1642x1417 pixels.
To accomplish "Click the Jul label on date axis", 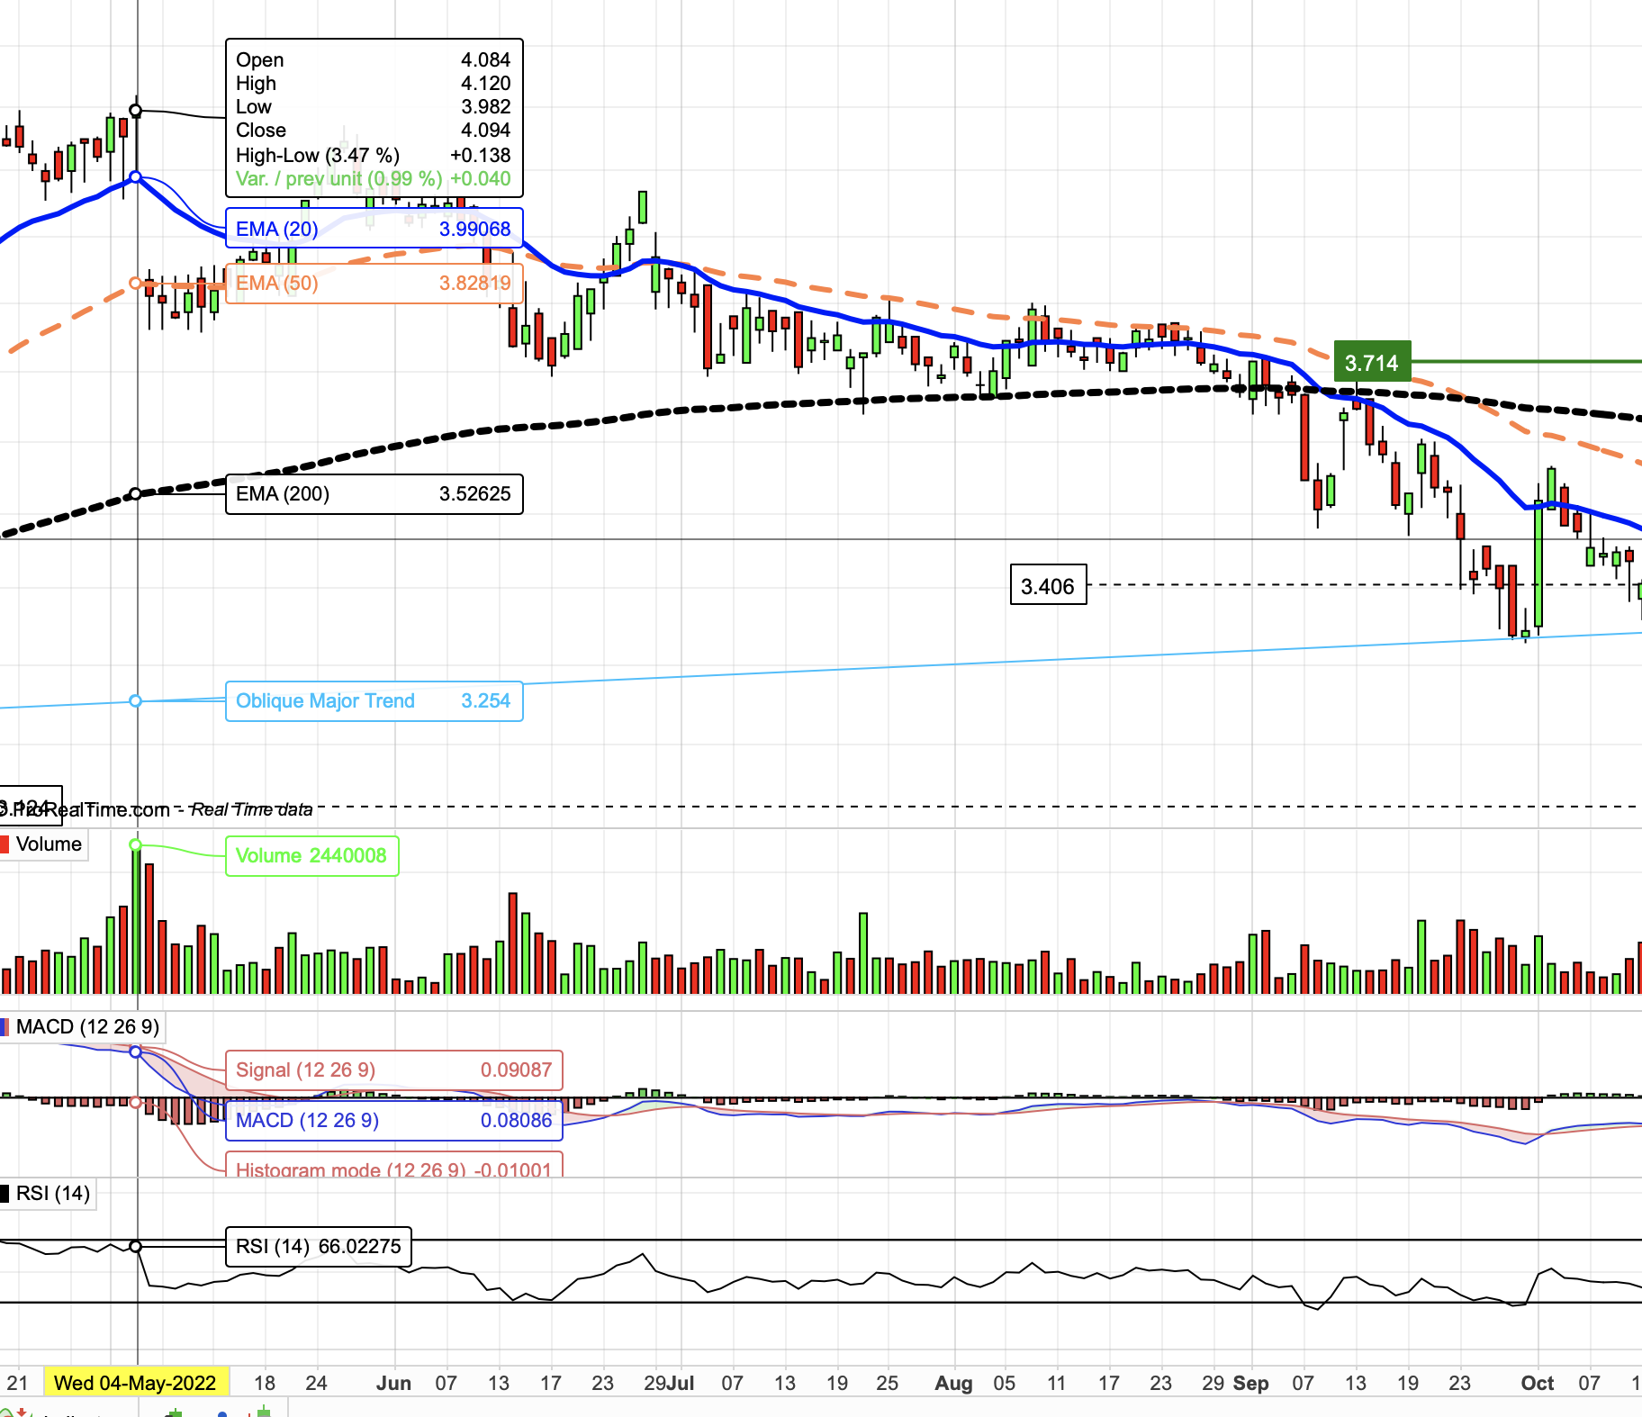I will (x=681, y=1384).
